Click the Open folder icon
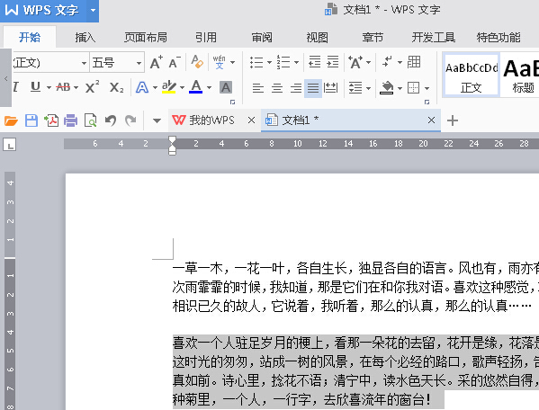Viewport: 539px width, 410px height. [x=11, y=120]
